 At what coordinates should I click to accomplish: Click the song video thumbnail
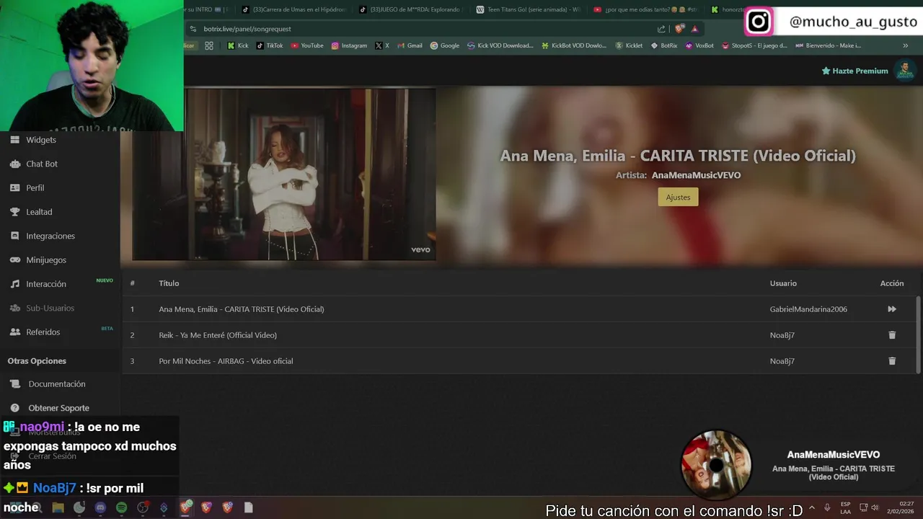[283, 174]
